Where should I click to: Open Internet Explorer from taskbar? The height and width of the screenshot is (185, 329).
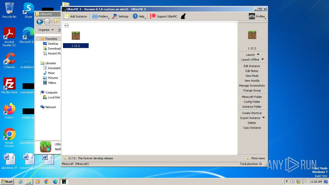tap(20, 182)
